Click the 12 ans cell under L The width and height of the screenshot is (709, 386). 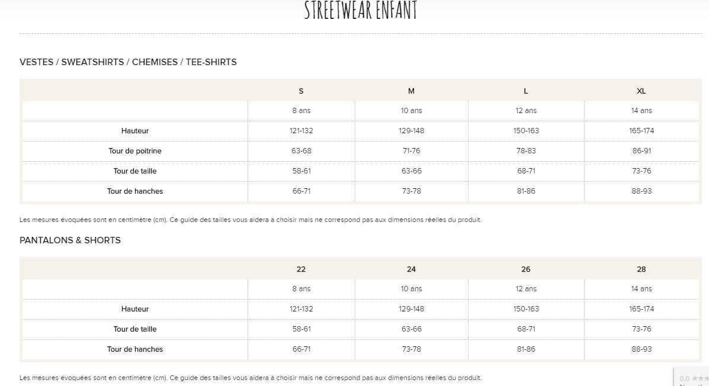coord(526,110)
